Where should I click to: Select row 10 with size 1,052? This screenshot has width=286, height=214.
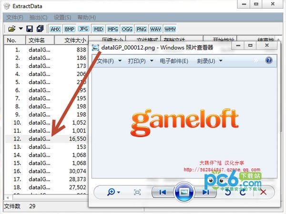(x=46, y=122)
